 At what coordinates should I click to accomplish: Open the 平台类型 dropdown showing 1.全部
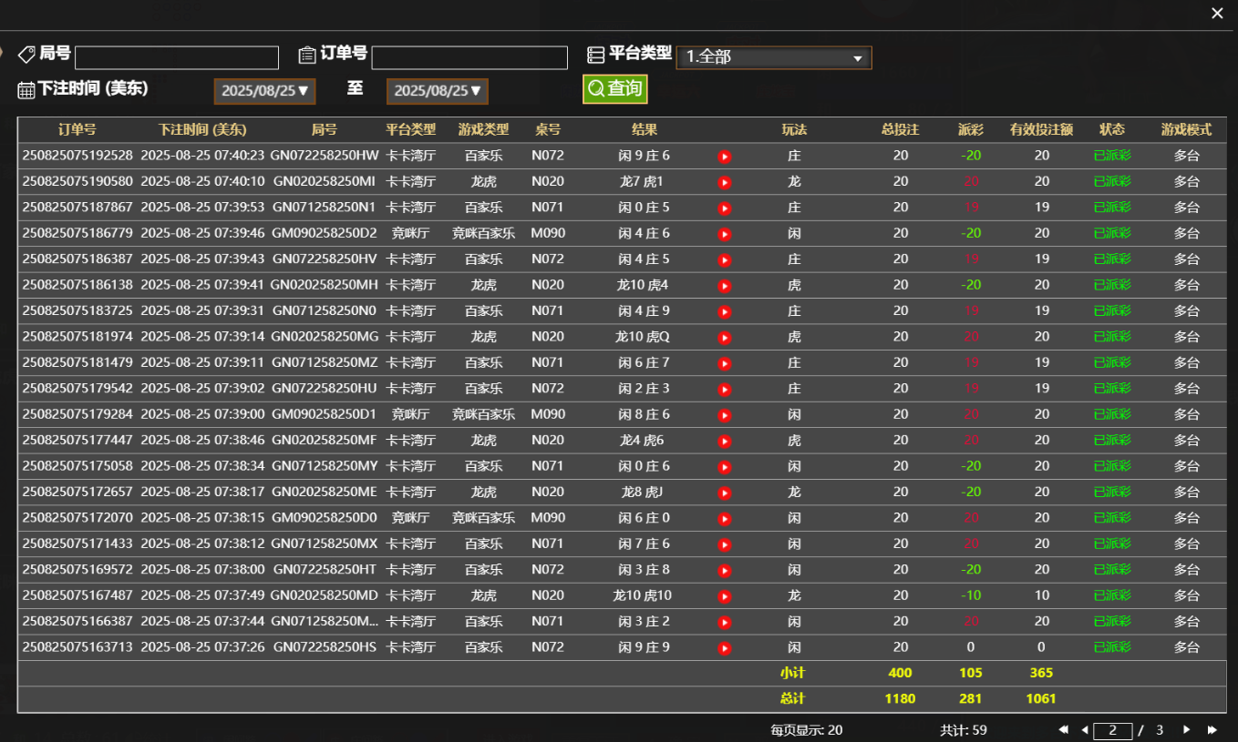click(774, 56)
